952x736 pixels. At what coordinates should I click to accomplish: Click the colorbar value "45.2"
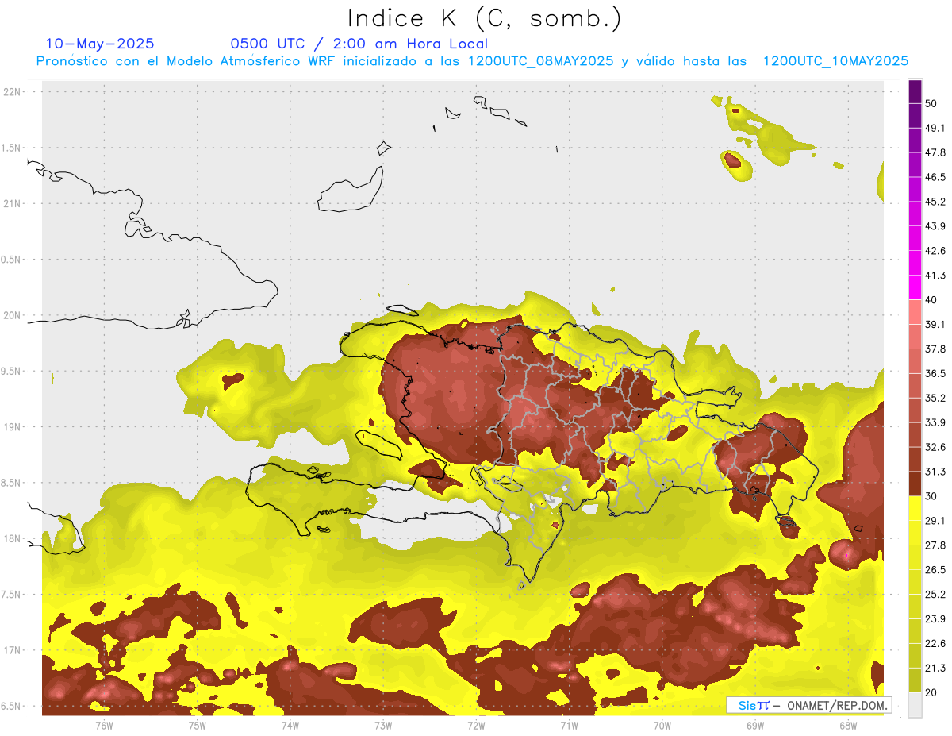(935, 202)
